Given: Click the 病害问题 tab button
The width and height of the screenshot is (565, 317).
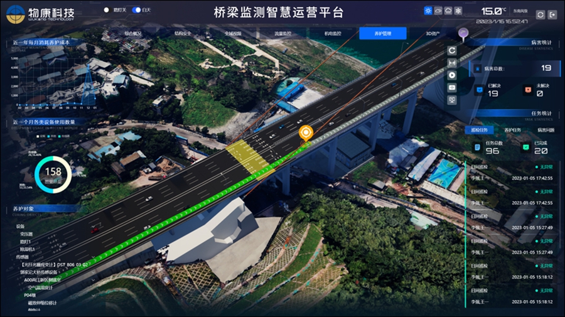Looking at the screenshot, I should click(545, 130).
